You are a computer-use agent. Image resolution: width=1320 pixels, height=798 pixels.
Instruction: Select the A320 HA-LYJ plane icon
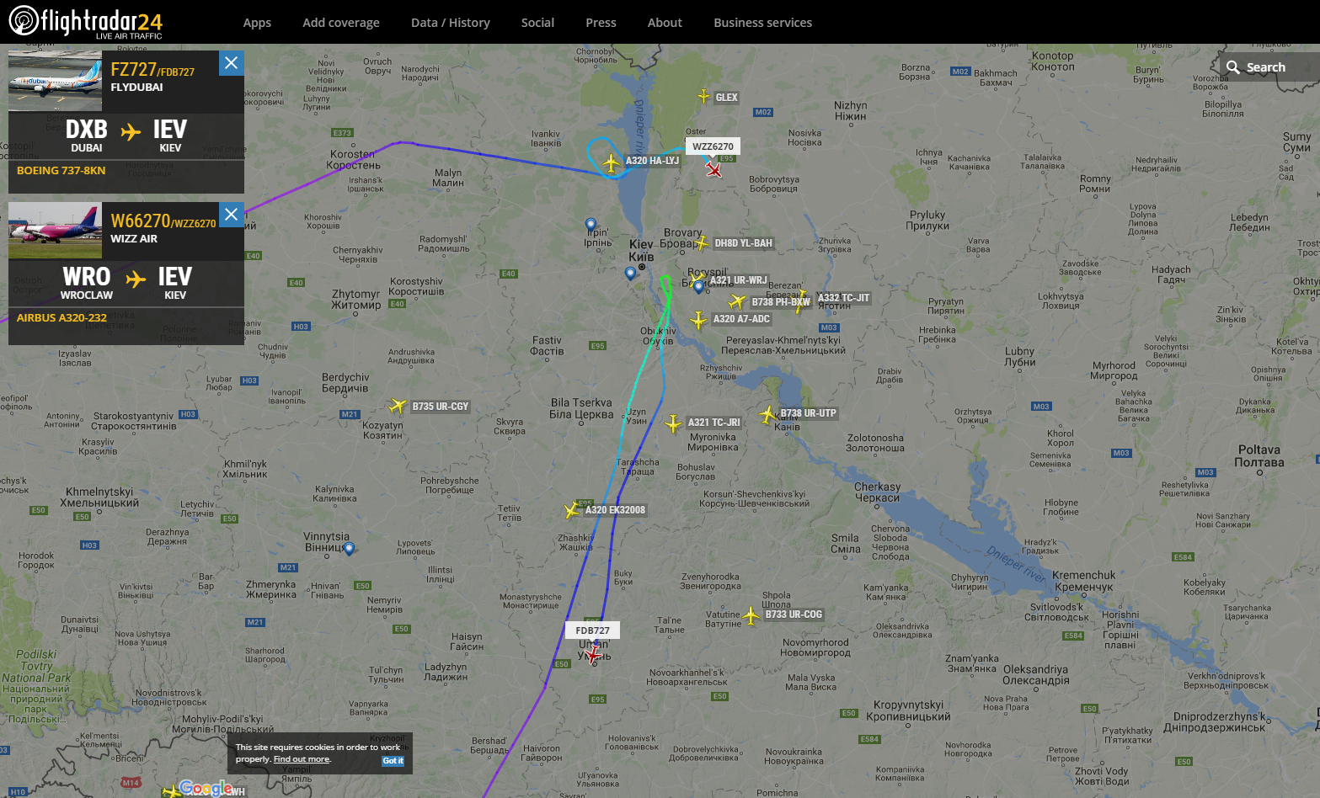point(612,162)
